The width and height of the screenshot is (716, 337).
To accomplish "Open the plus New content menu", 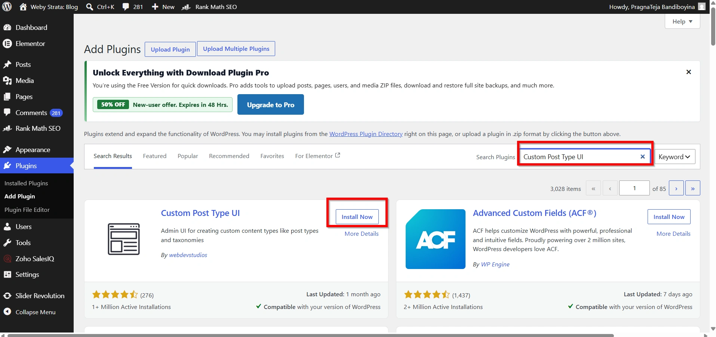I will pyautogui.click(x=163, y=7).
